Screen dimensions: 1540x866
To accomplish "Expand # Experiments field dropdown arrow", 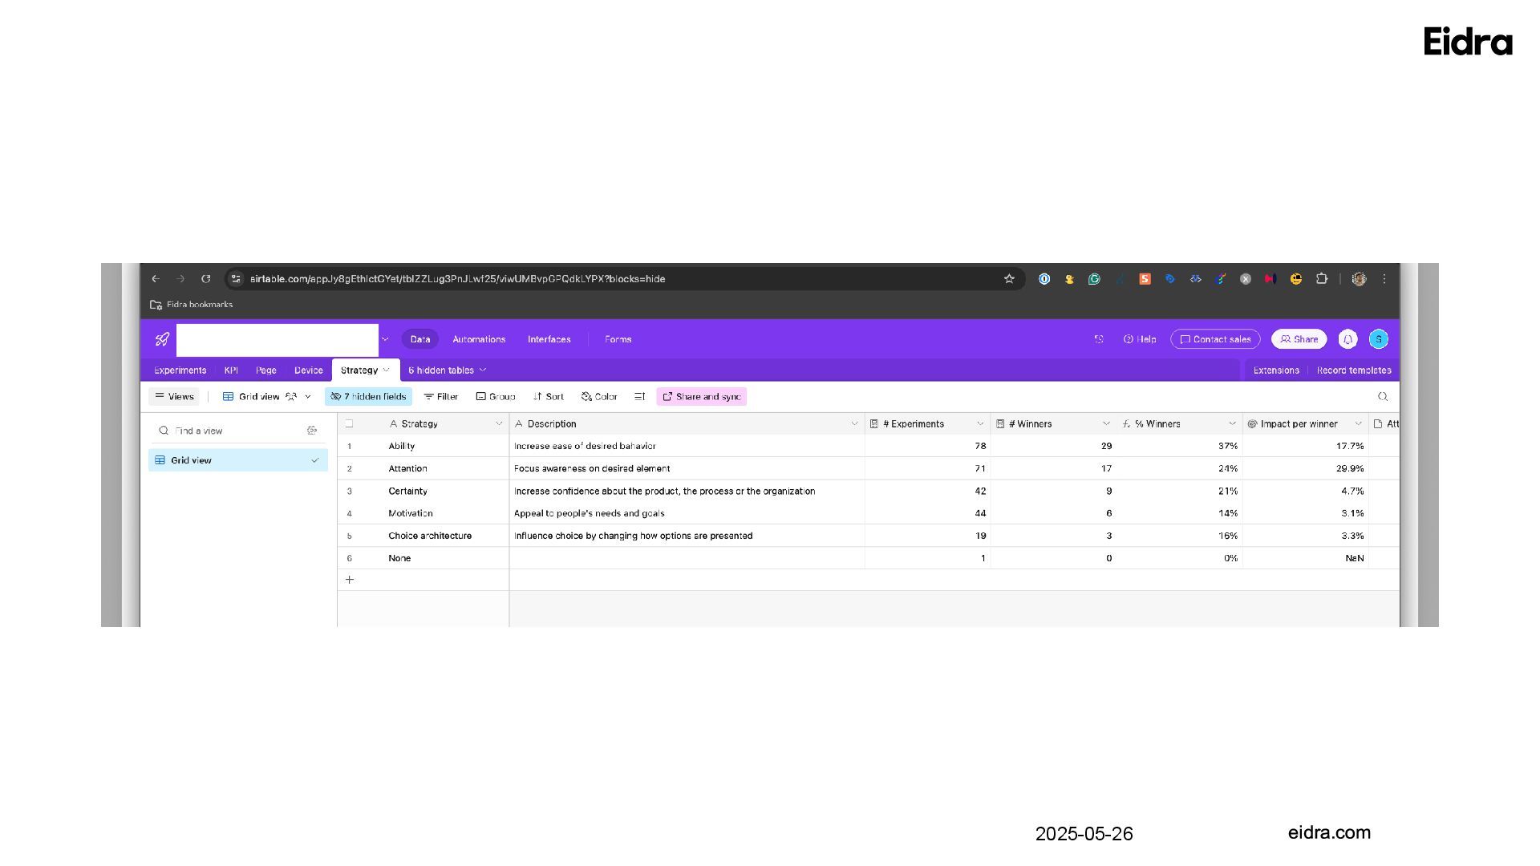I will (980, 424).
